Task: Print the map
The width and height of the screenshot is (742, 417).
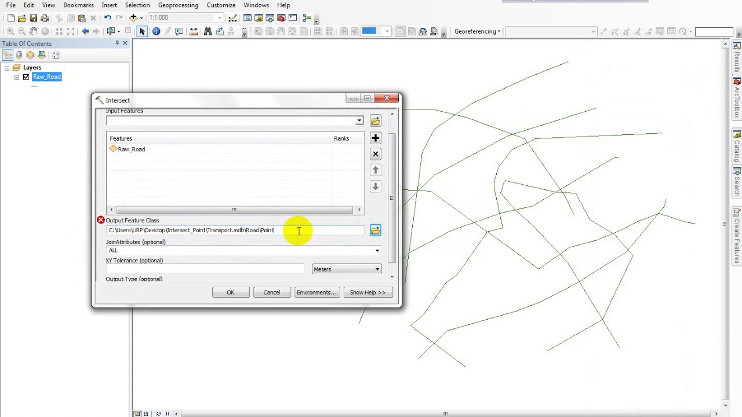Action: pos(45,18)
